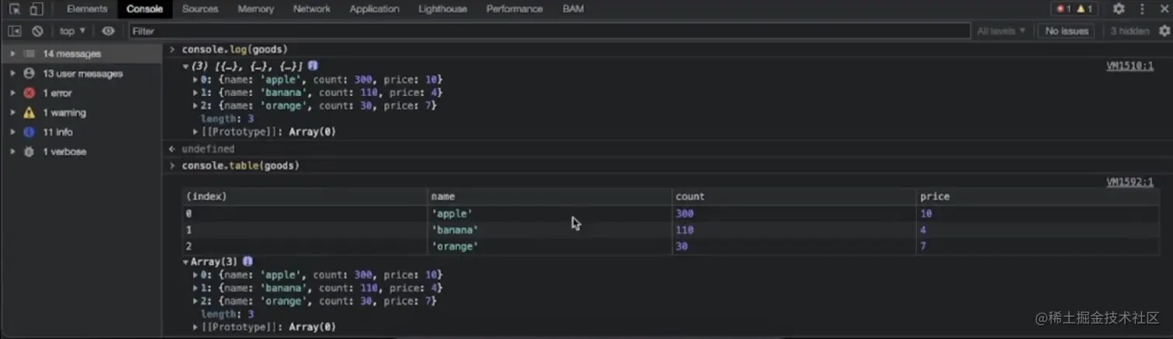Open the three-dot DevTools menu

click(1142, 9)
